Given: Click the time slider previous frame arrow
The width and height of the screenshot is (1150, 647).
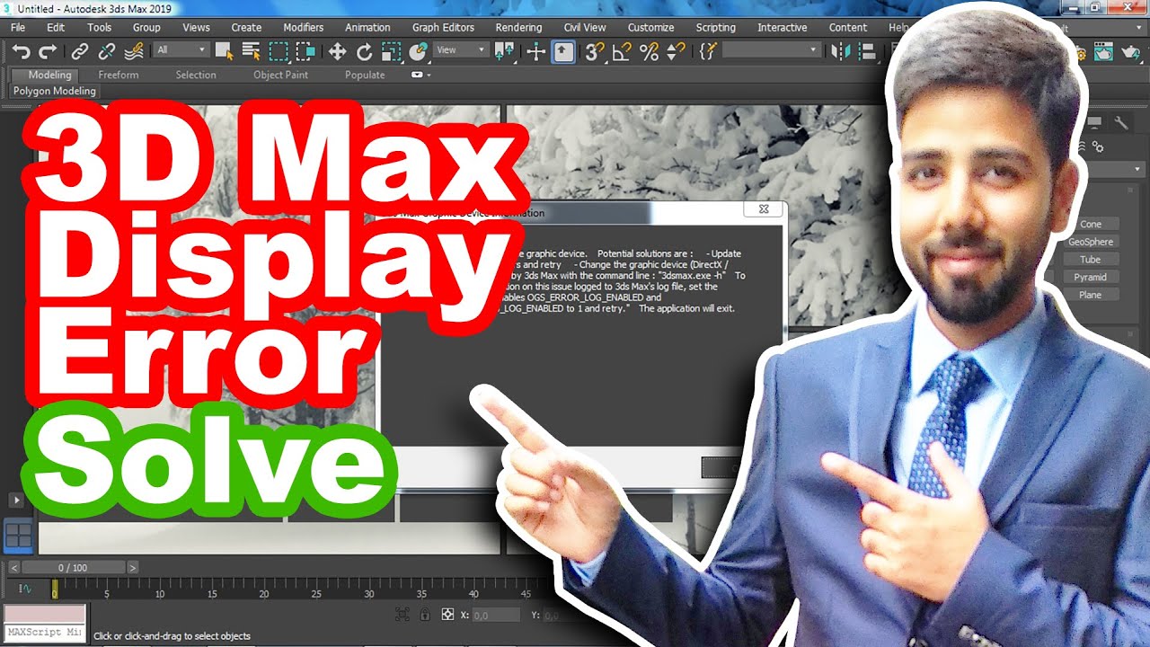Looking at the screenshot, I should point(13,567).
